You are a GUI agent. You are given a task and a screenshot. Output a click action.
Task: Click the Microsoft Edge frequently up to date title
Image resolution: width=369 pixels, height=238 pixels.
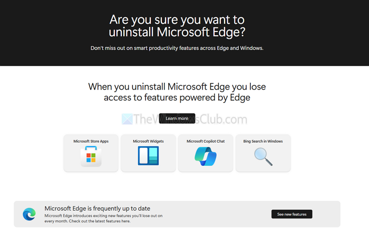point(98,208)
